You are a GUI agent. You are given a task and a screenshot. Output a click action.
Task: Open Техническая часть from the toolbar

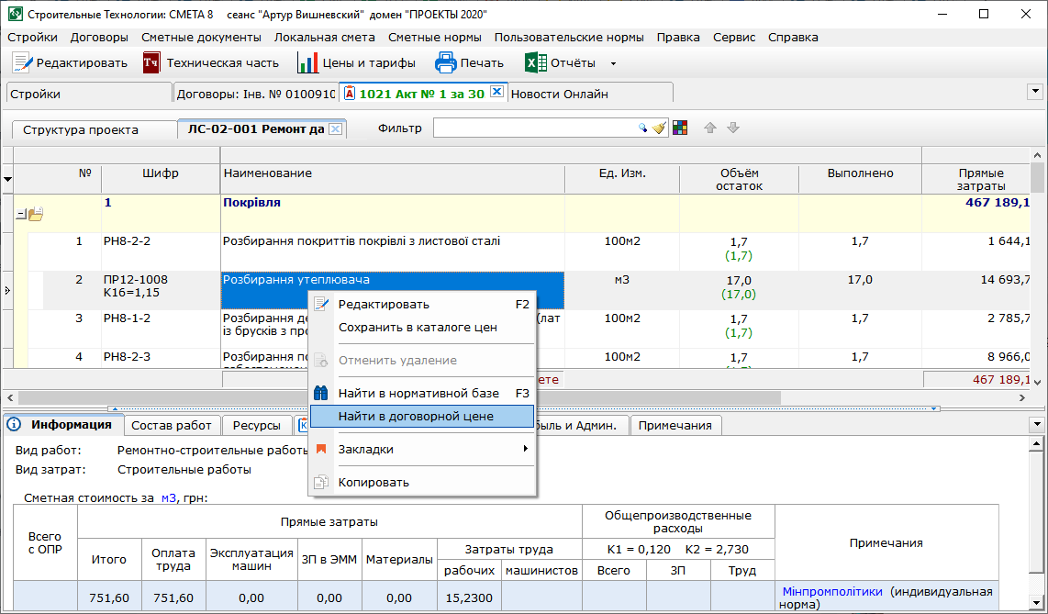151,63
